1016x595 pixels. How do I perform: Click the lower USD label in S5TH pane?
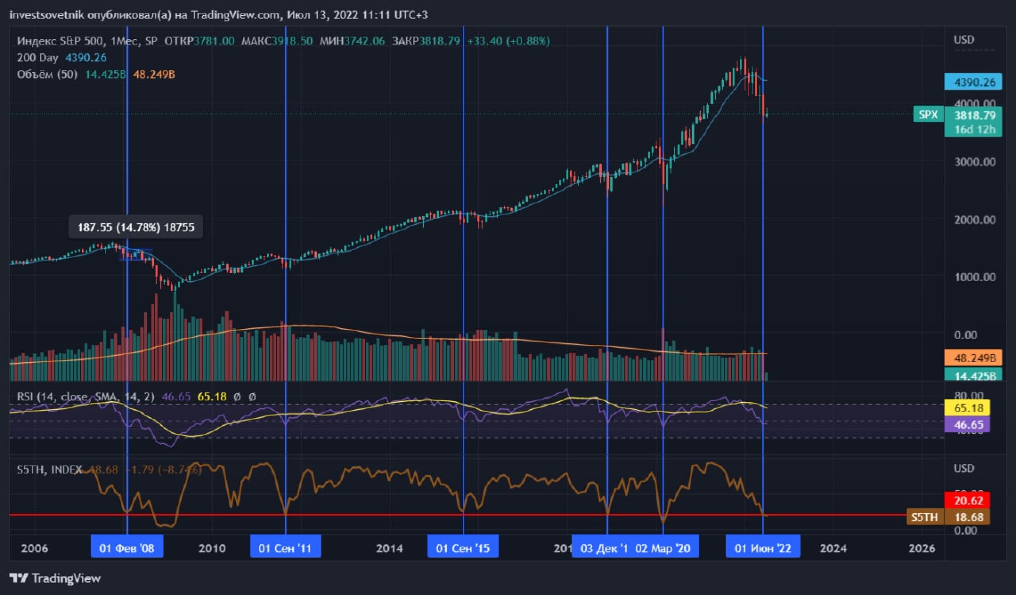(x=964, y=468)
